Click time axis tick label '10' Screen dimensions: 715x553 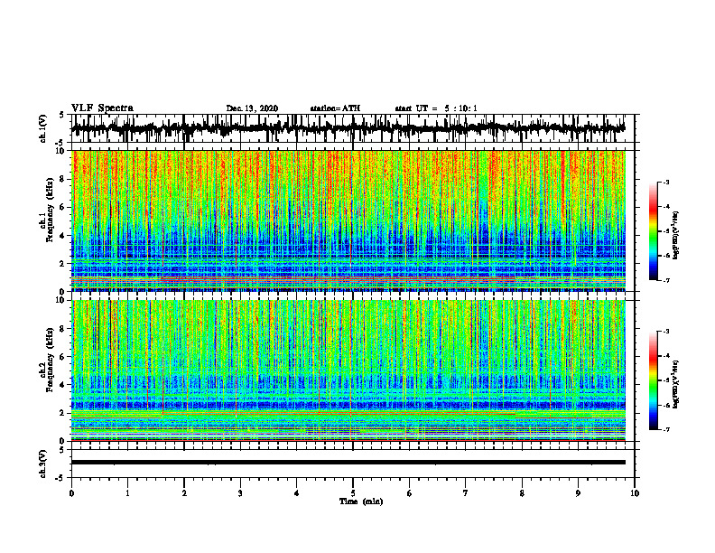[635, 493]
